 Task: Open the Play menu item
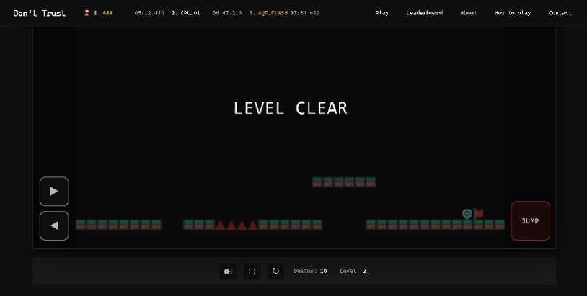[382, 13]
